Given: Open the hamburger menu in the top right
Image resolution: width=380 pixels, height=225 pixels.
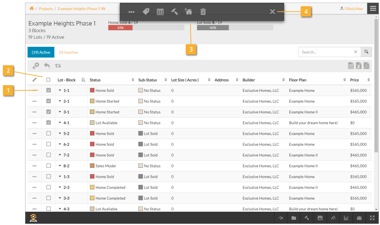Looking at the screenshot, I should click(372, 8).
